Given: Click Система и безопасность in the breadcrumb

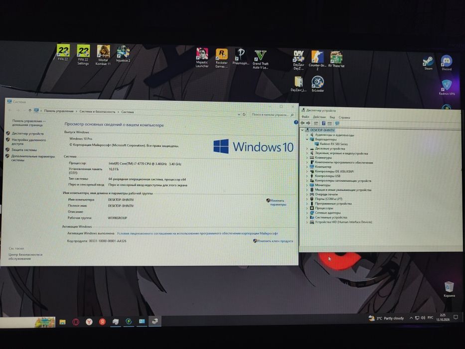Looking at the screenshot, I should click(97, 112).
